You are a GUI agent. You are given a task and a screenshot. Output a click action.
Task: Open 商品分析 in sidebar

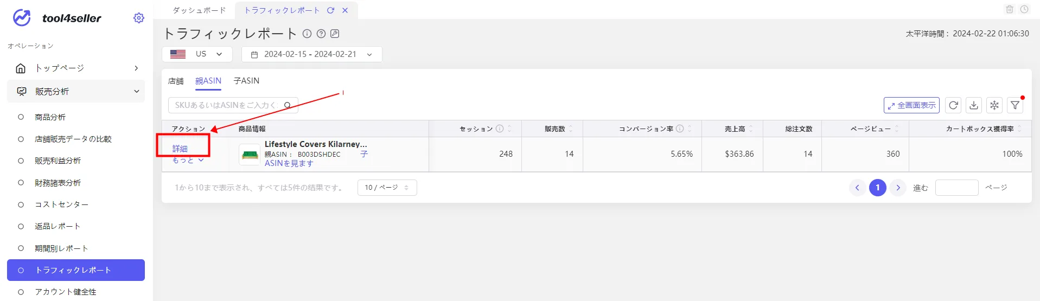pyautogui.click(x=50, y=117)
